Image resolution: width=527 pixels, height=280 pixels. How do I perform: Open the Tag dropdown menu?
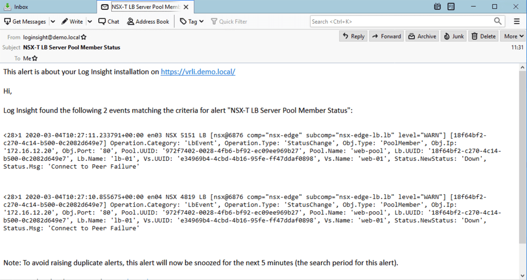191,22
